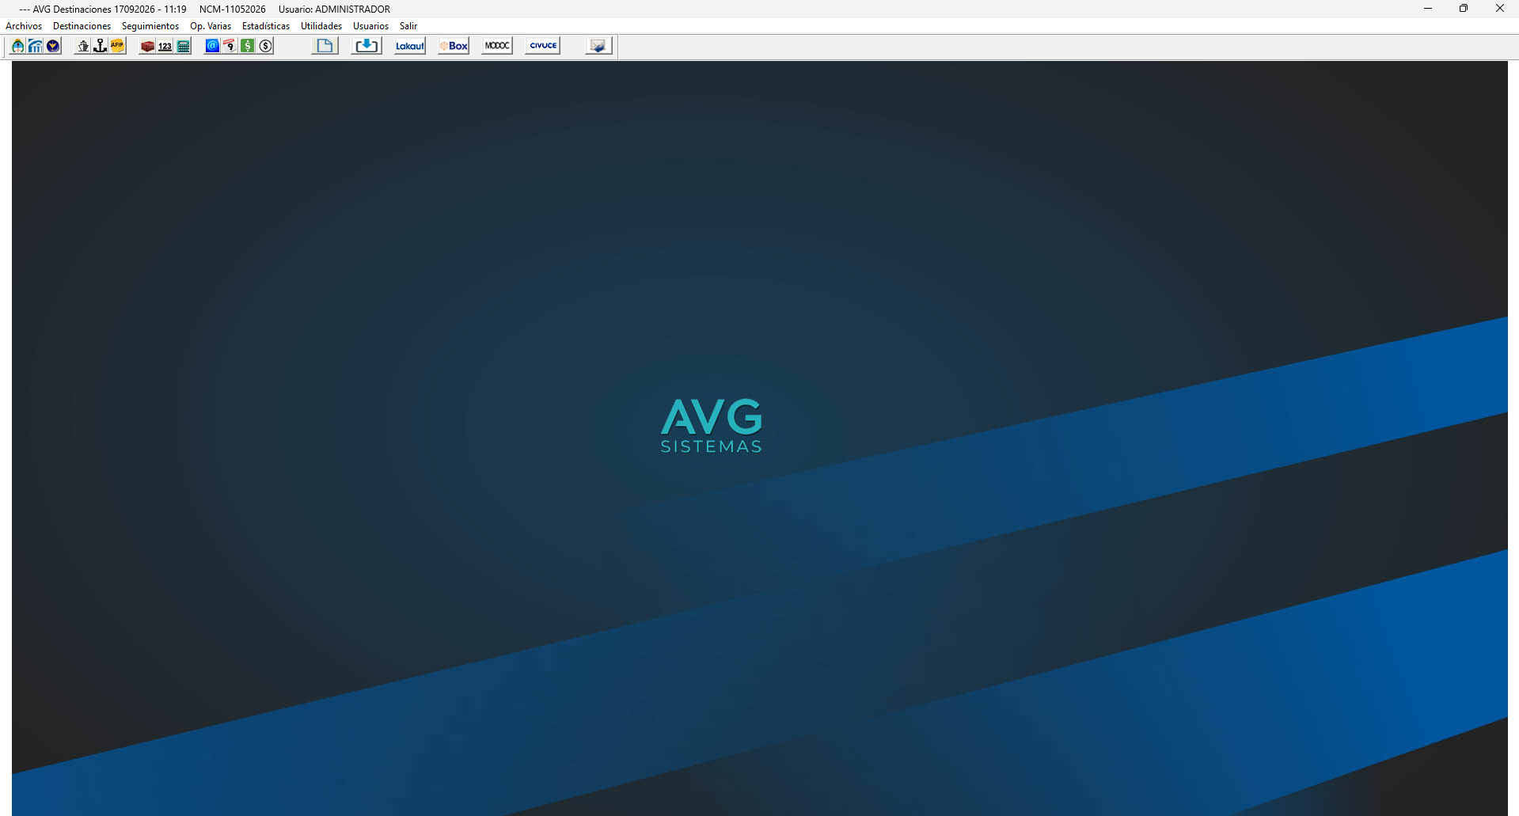Viewport: 1519px width, 816px height.
Task: Click the blue @ email icon
Action: pos(212,46)
